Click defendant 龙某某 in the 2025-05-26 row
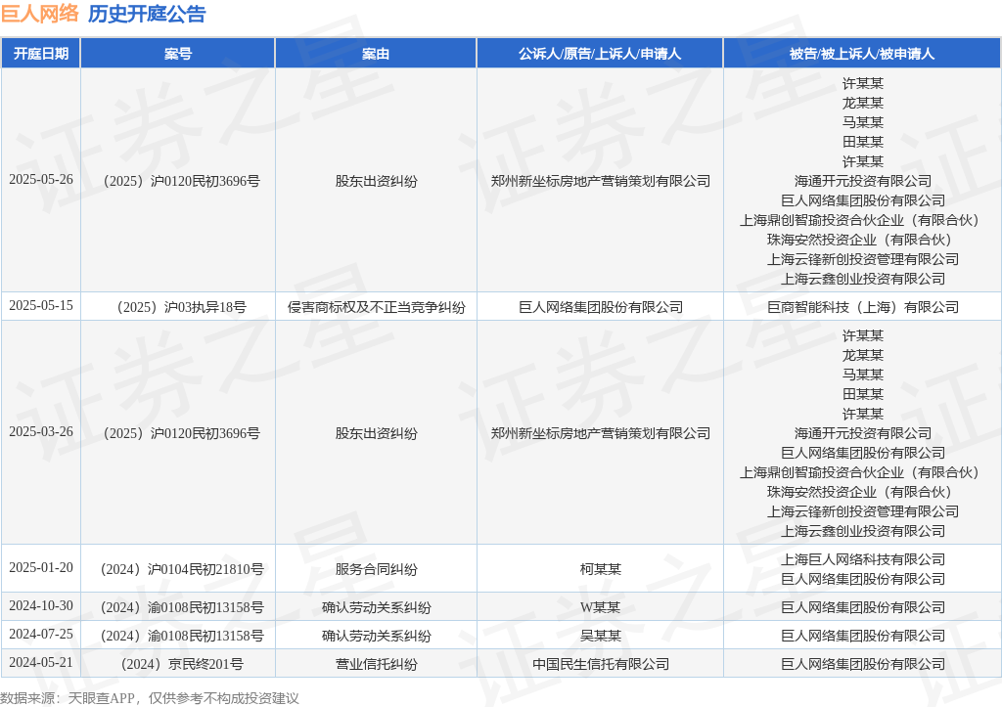Screen dimensions: 1002x707 coord(862,103)
